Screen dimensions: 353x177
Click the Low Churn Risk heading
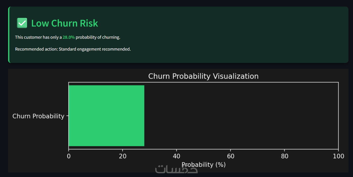(x=64, y=23)
